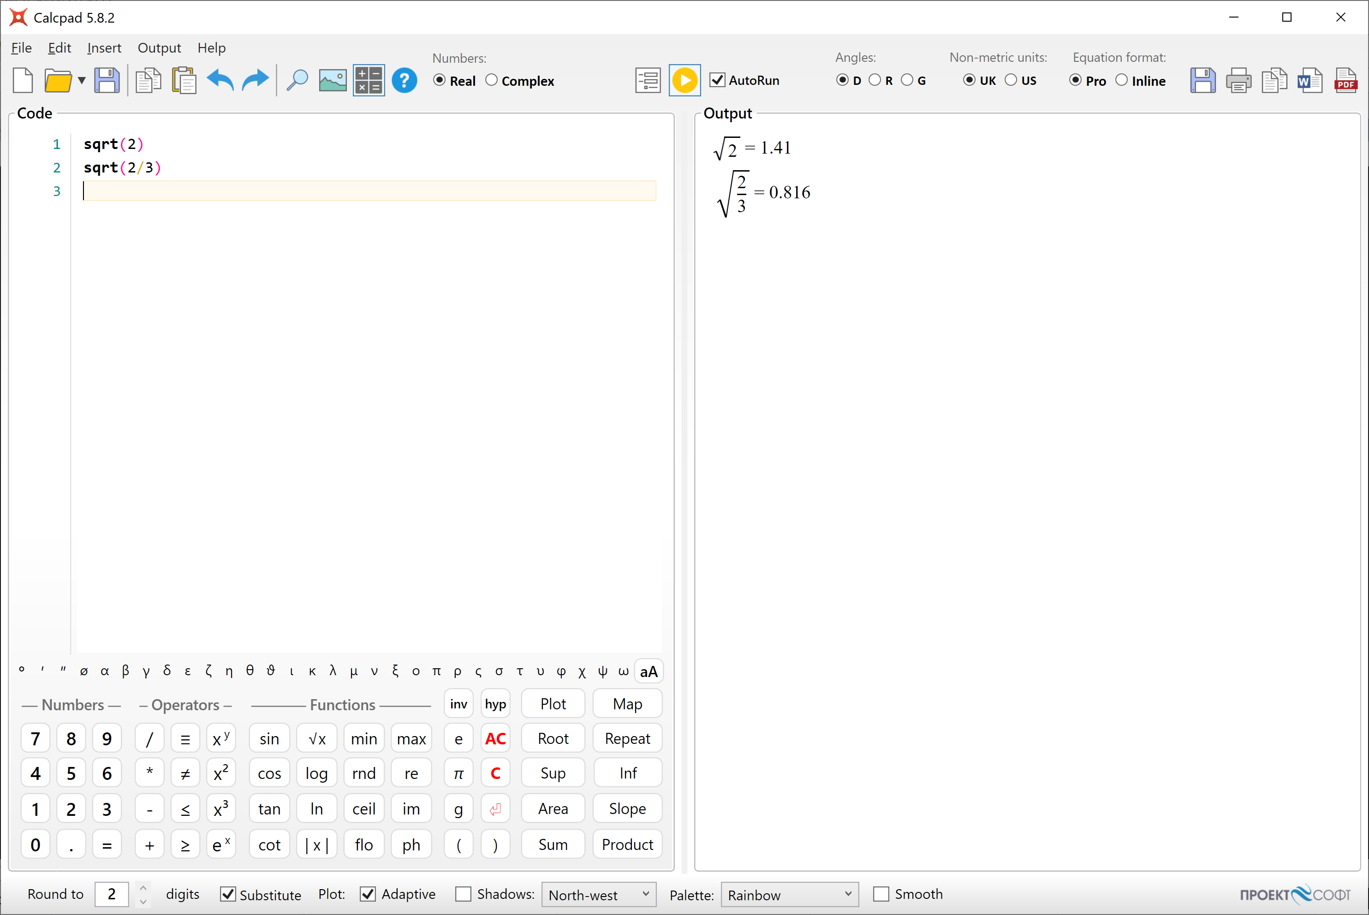
Task: Click the sqrt(2/3) line in the code editor
Action: (122, 167)
